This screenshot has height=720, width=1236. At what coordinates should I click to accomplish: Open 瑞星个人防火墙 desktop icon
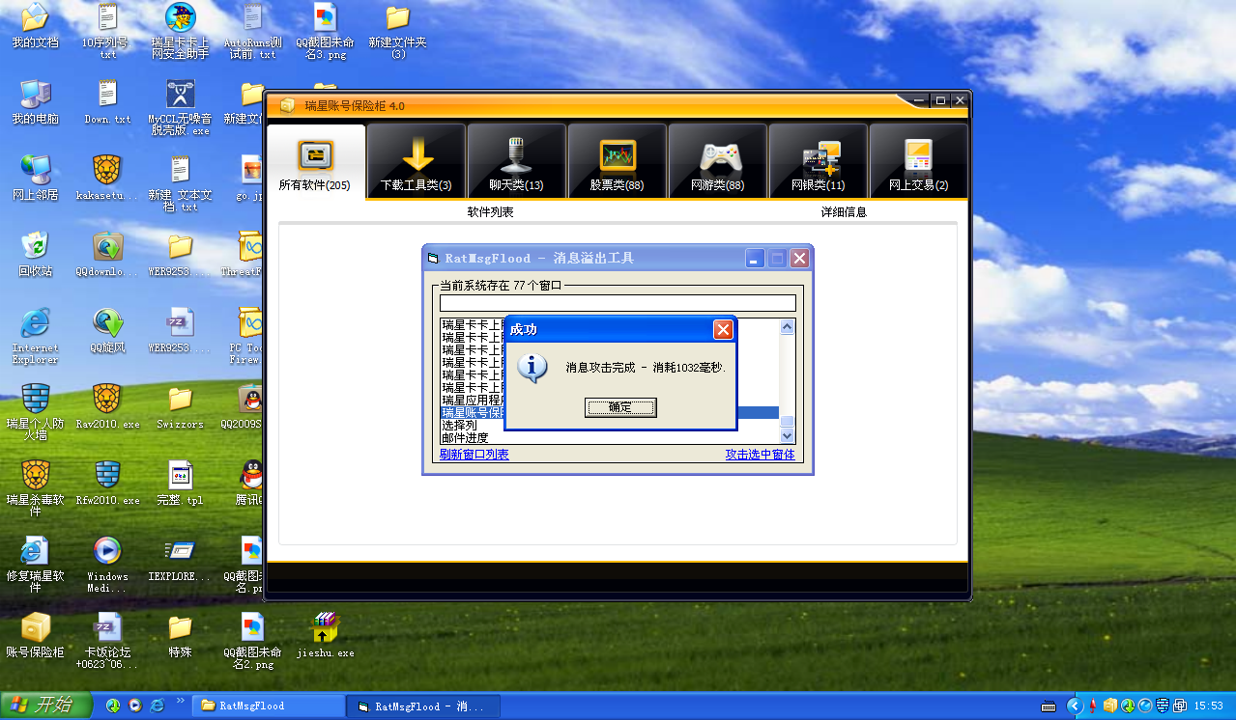click(x=36, y=411)
